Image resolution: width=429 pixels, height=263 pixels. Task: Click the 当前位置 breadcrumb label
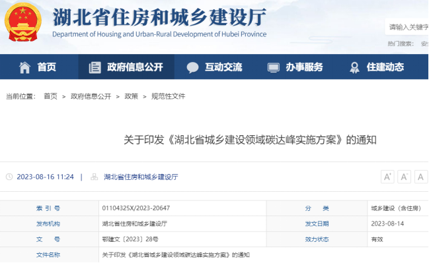coord(20,96)
